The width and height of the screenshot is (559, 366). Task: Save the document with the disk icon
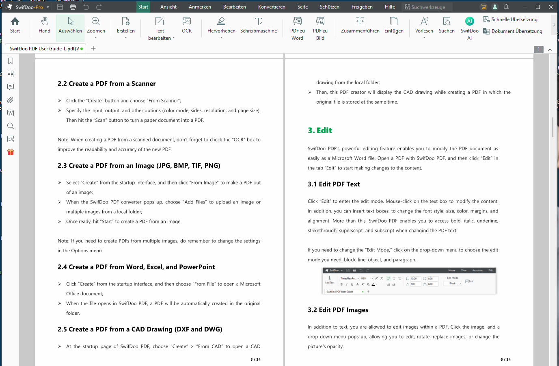coord(60,7)
